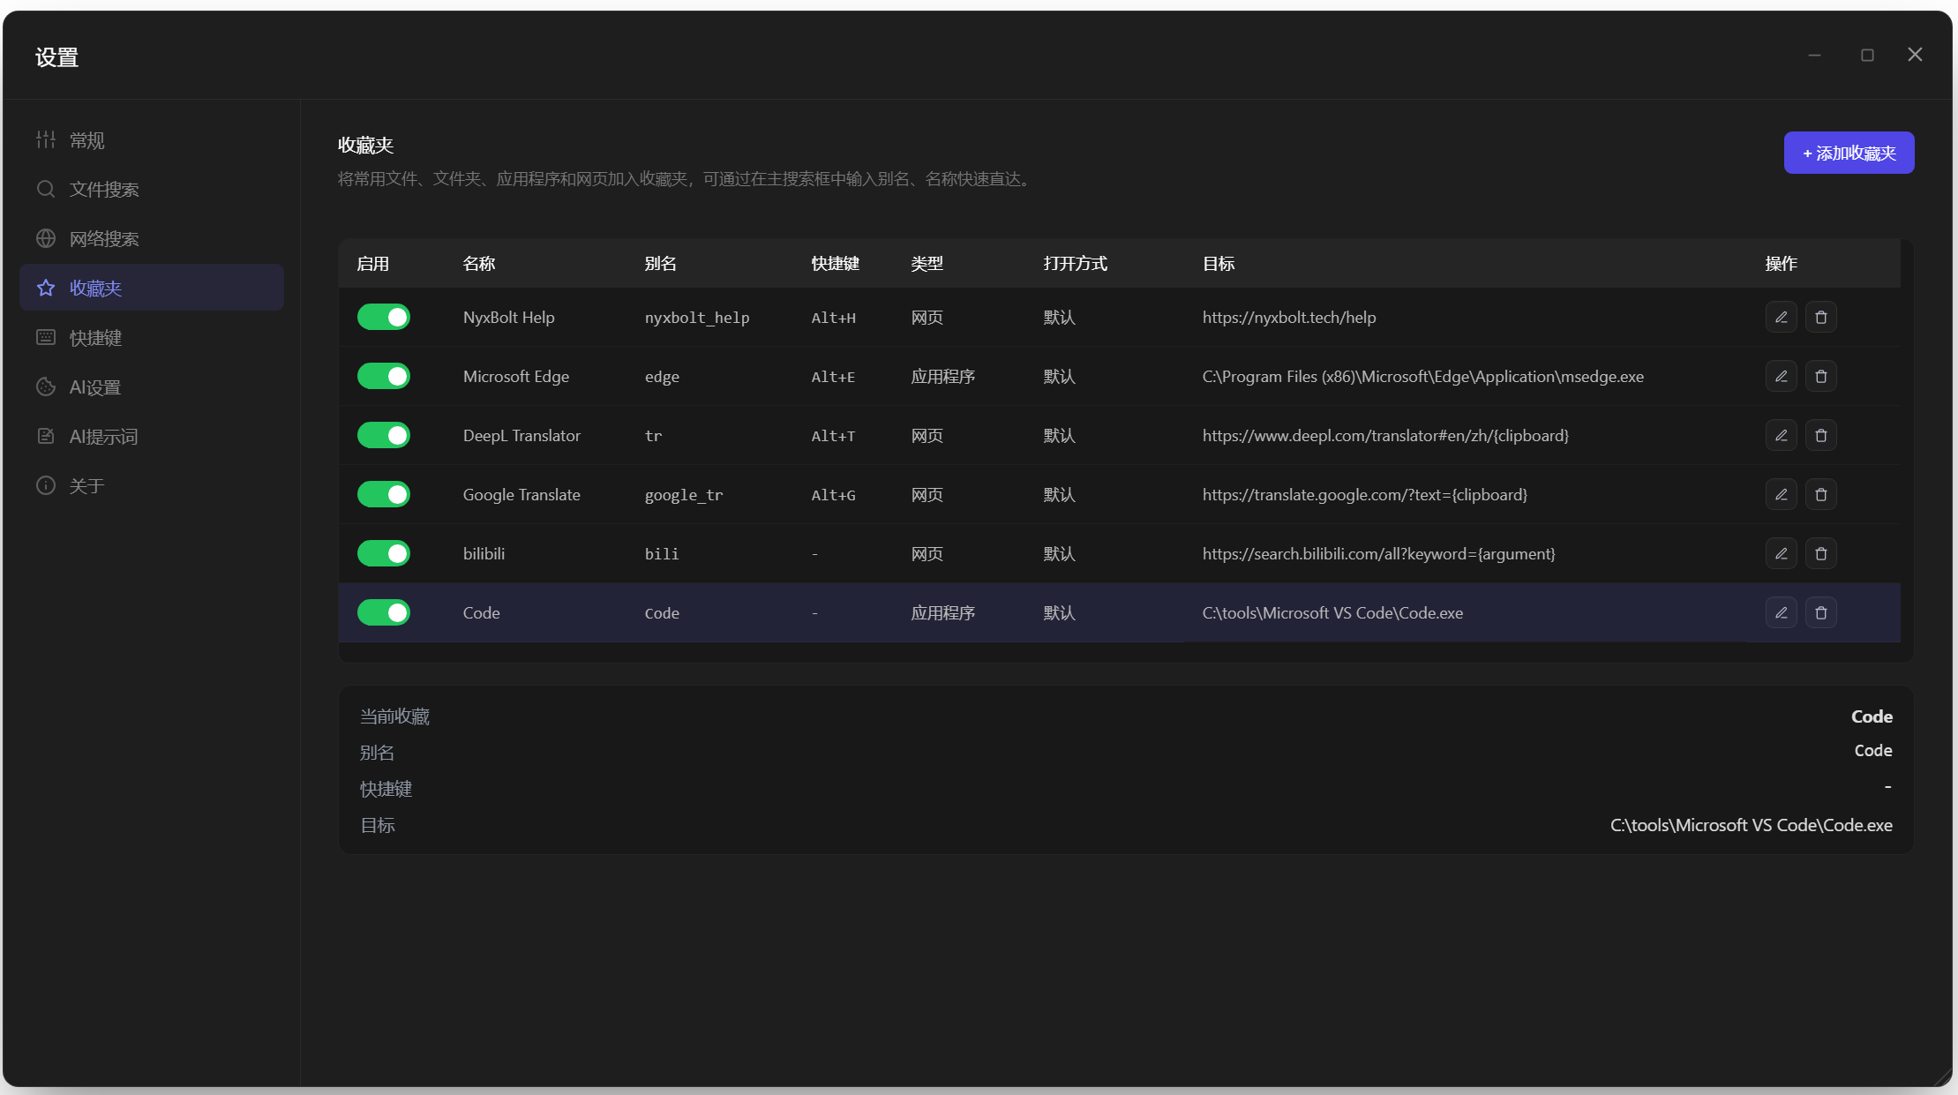The image size is (1958, 1095).
Task: Click Code.exe path in details panel
Action: pyautogui.click(x=1752, y=825)
